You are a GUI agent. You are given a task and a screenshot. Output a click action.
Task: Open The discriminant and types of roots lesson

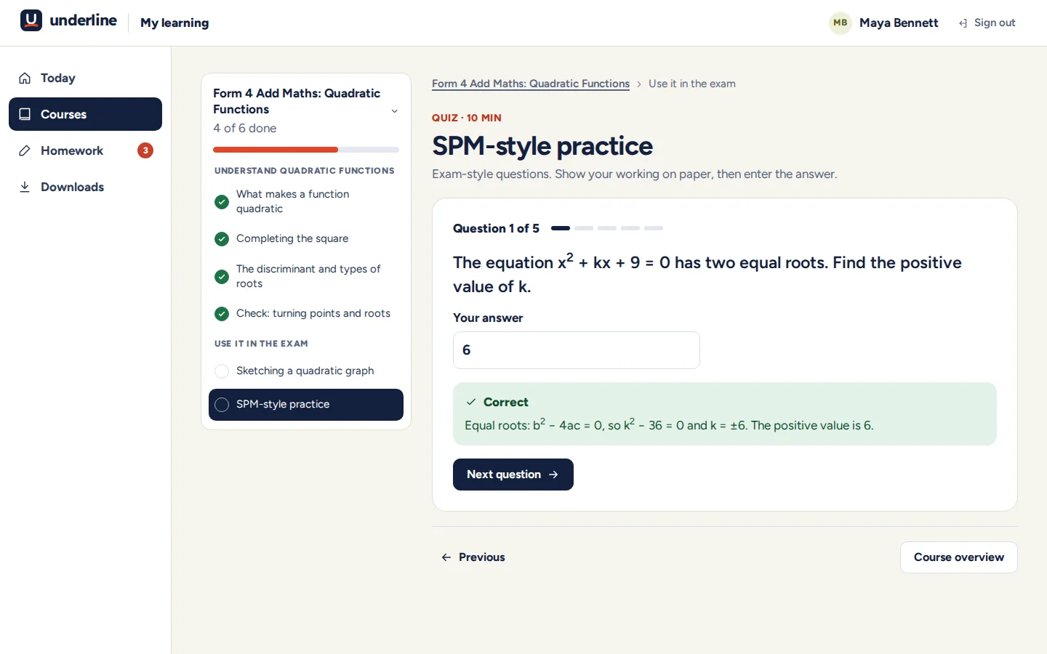point(306,276)
